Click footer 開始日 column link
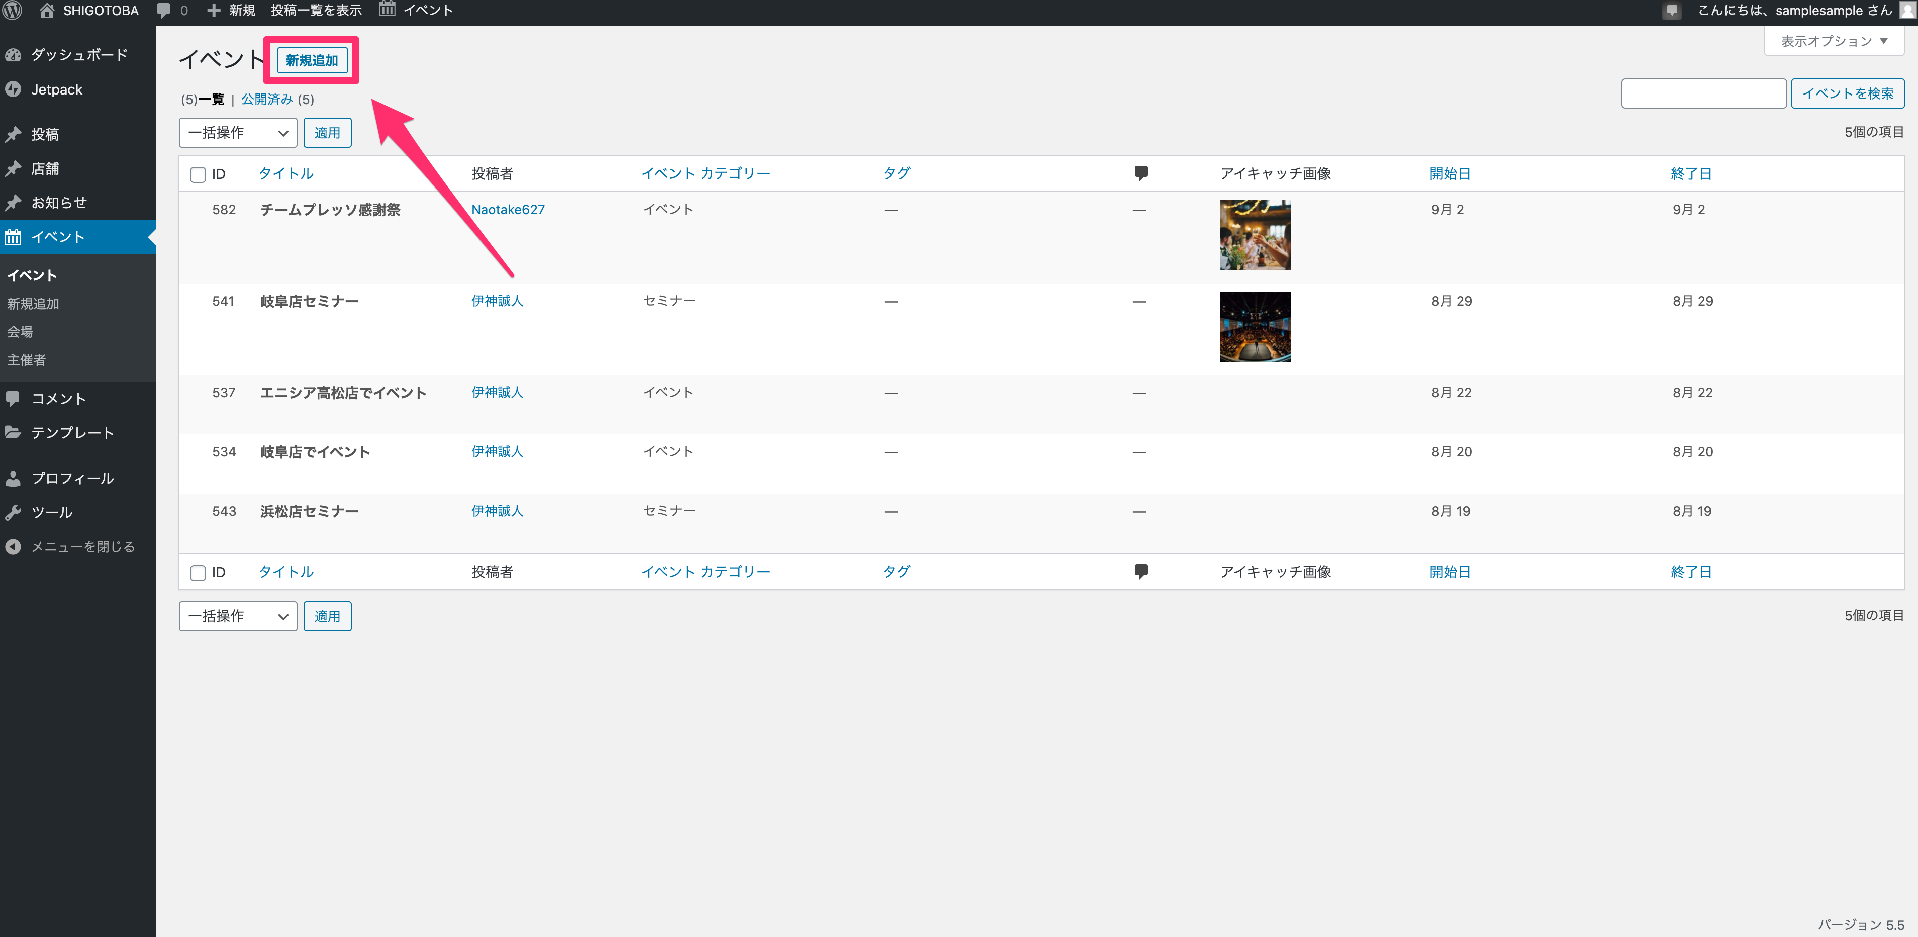Viewport: 1918px width, 937px height. 1450,572
